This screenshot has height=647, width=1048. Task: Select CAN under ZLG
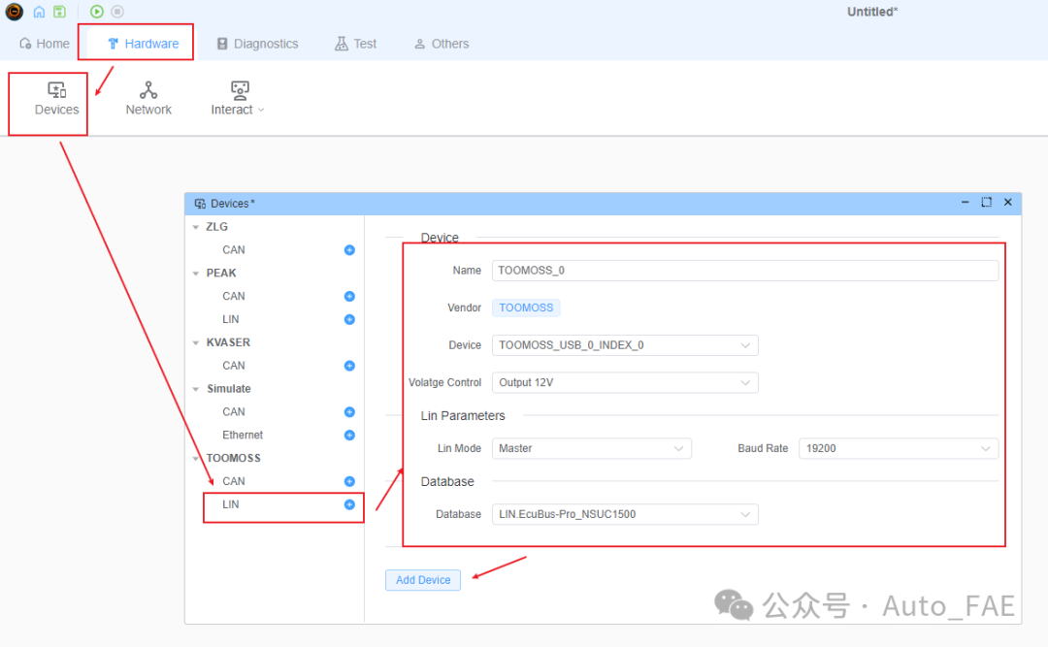click(233, 250)
